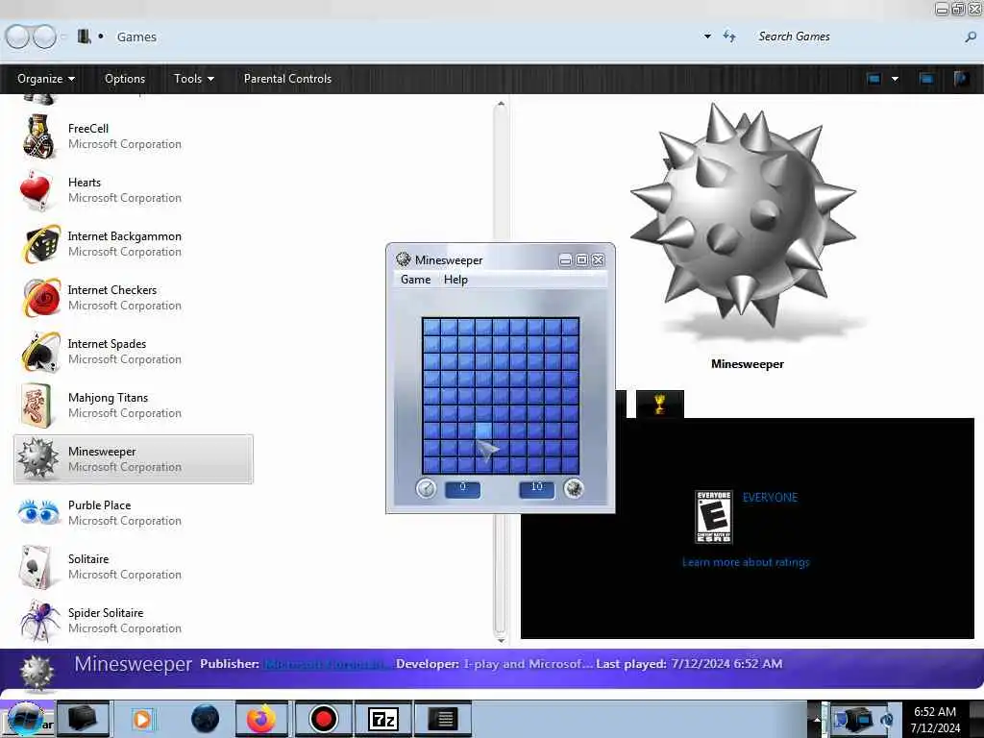Open the Game menu in Minesweeper
The width and height of the screenshot is (984, 738).
415,280
